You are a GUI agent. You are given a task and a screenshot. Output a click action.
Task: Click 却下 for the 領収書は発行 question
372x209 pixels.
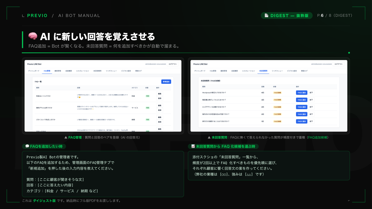tap(311, 100)
